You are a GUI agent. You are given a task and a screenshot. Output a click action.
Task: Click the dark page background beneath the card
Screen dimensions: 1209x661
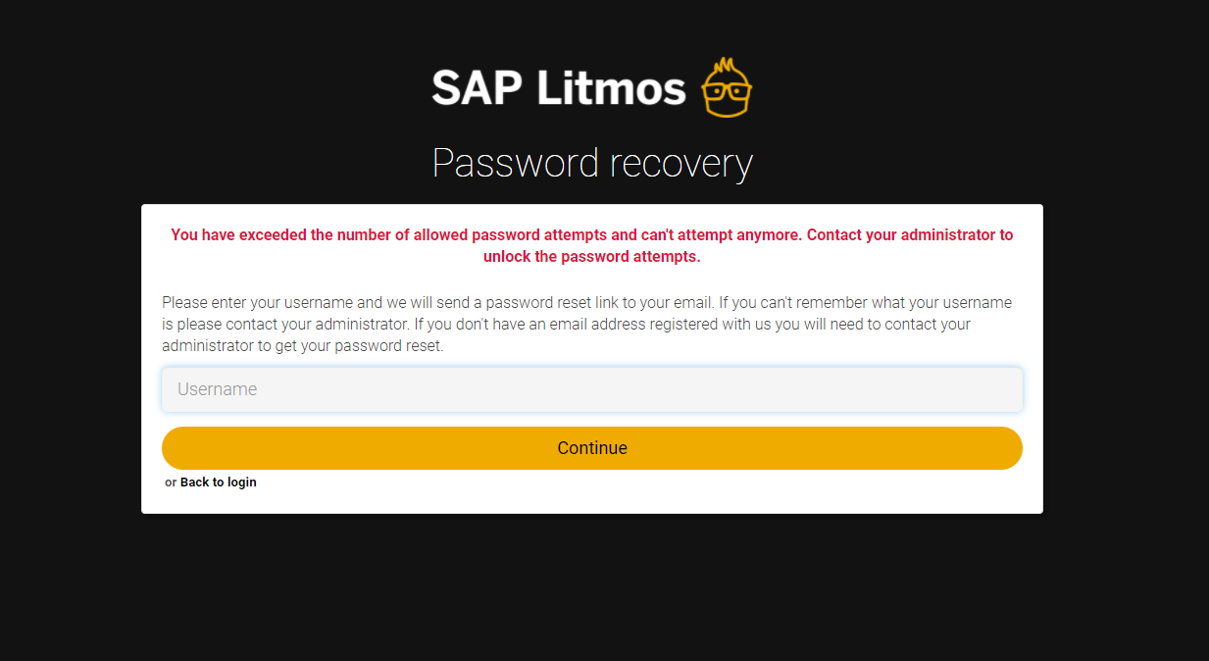coord(592,588)
